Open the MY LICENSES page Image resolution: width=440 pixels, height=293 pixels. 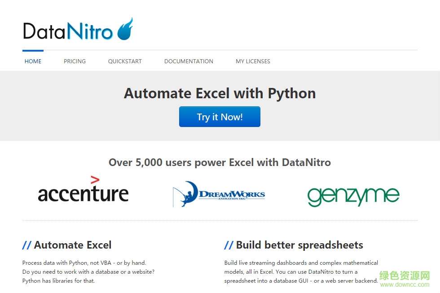point(253,61)
